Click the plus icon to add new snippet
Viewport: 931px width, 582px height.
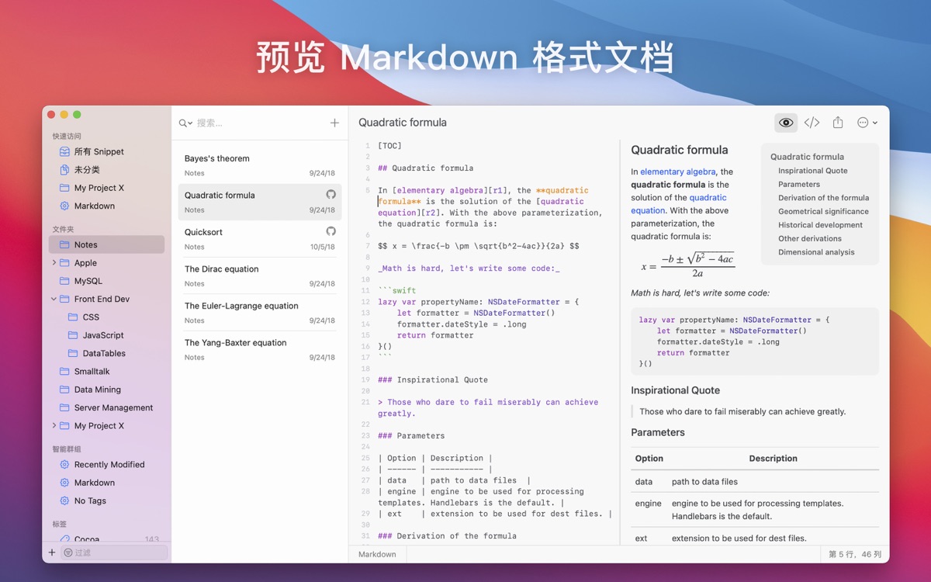(334, 123)
